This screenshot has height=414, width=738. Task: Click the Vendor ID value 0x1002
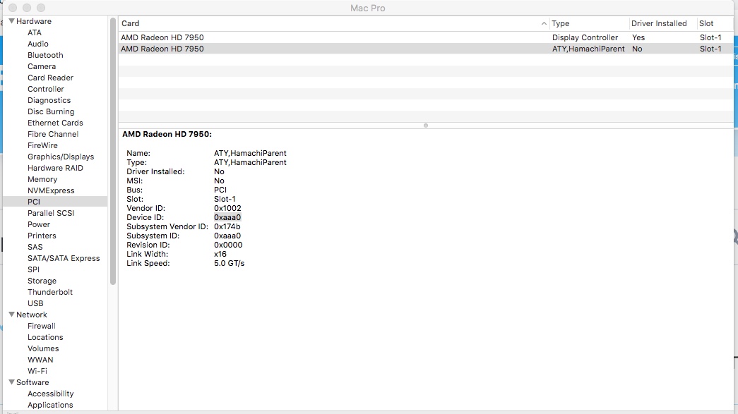pyautogui.click(x=227, y=208)
